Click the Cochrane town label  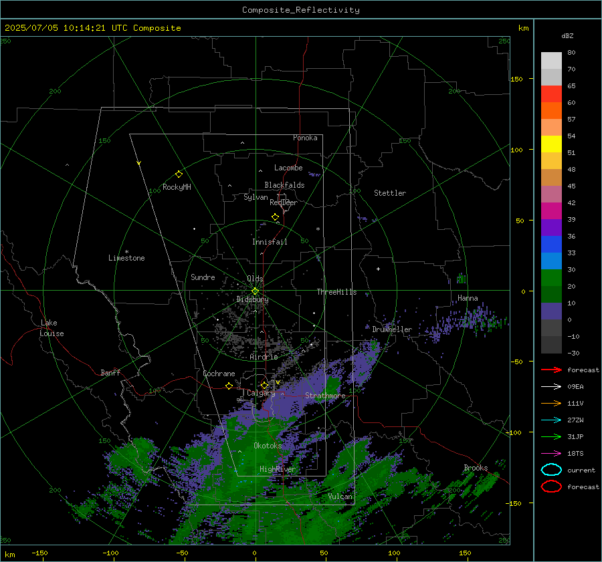(219, 374)
